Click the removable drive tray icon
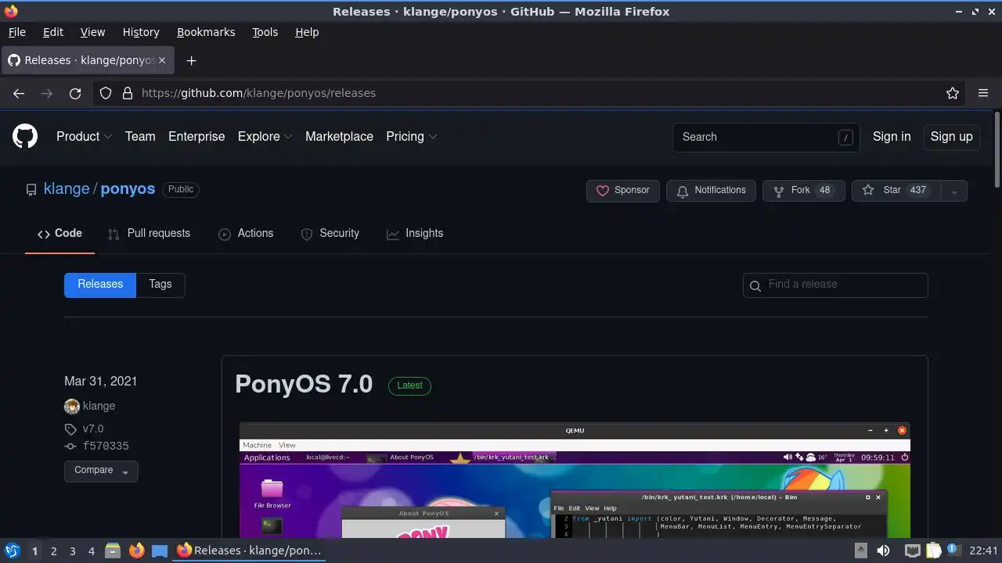This screenshot has height=563, width=1002. [x=860, y=550]
